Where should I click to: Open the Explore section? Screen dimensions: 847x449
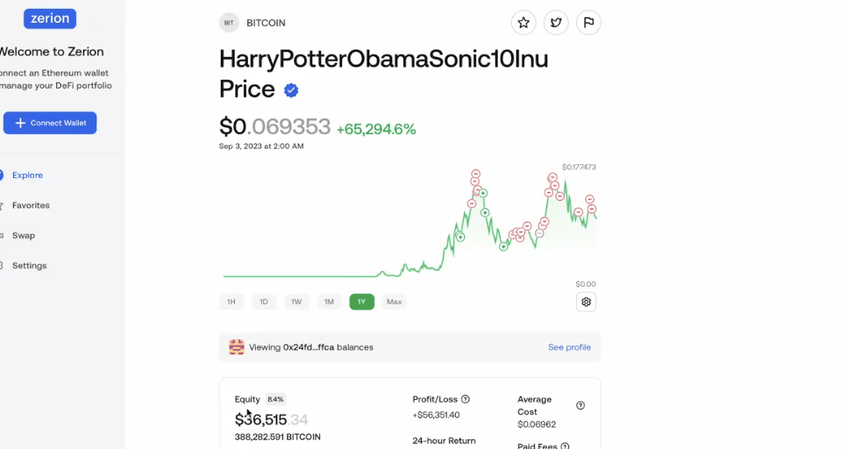tap(27, 175)
